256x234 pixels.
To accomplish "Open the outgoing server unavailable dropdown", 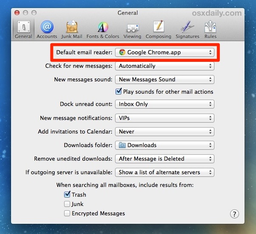I will pyautogui.click(x=165, y=172).
